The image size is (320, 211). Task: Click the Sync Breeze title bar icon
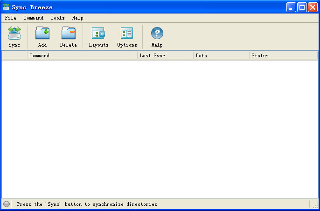tap(6, 7)
